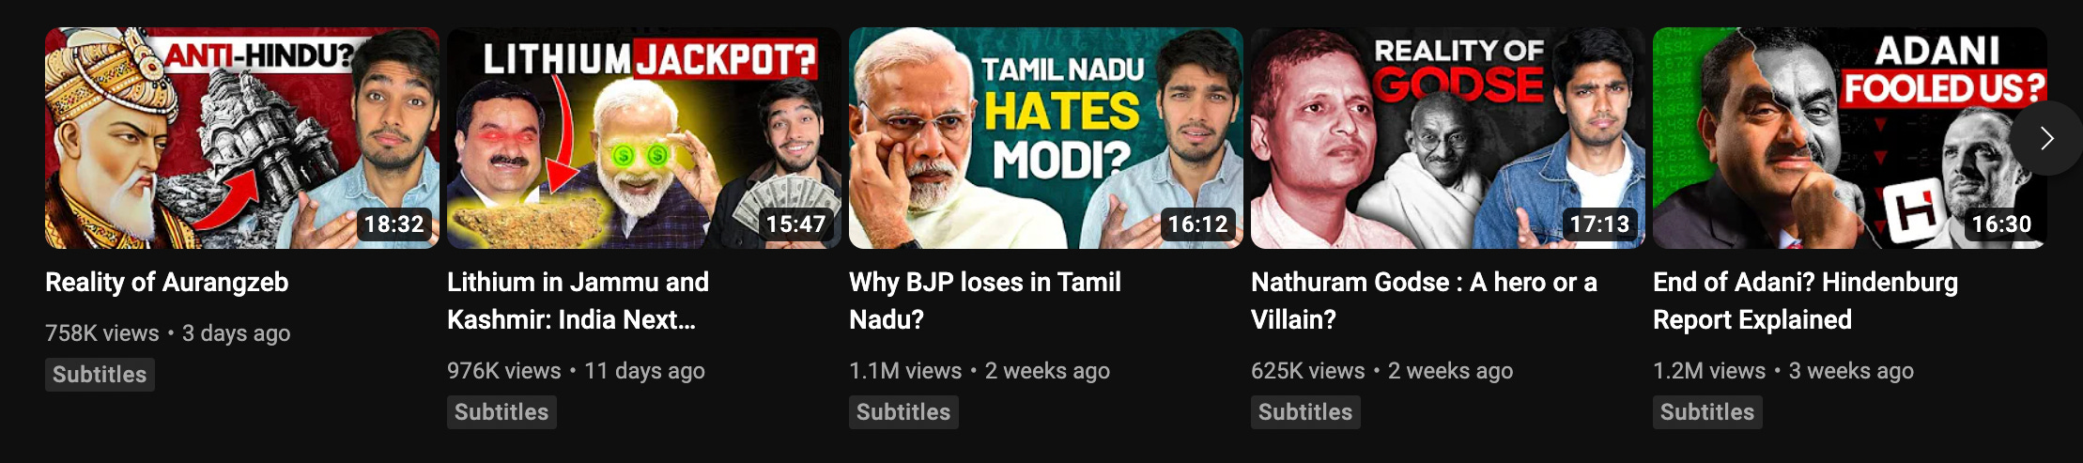Click title End of Adani? Hindenburg Report Explained
The width and height of the screenshot is (2083, 463).
pyautogui.click(x=1805, y=301)
